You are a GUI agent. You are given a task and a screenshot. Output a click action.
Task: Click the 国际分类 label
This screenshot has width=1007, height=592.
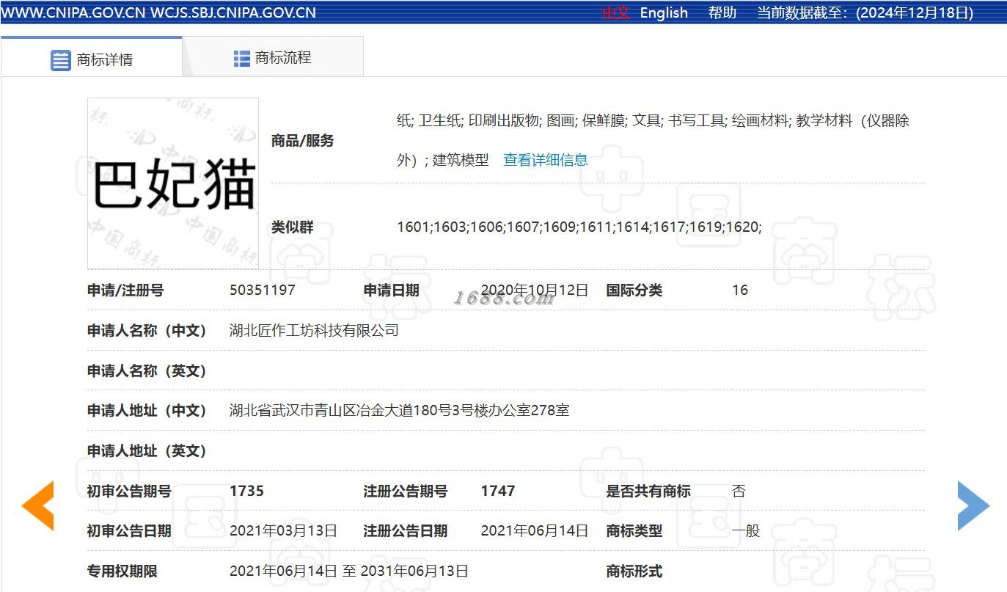coord(634,290)
